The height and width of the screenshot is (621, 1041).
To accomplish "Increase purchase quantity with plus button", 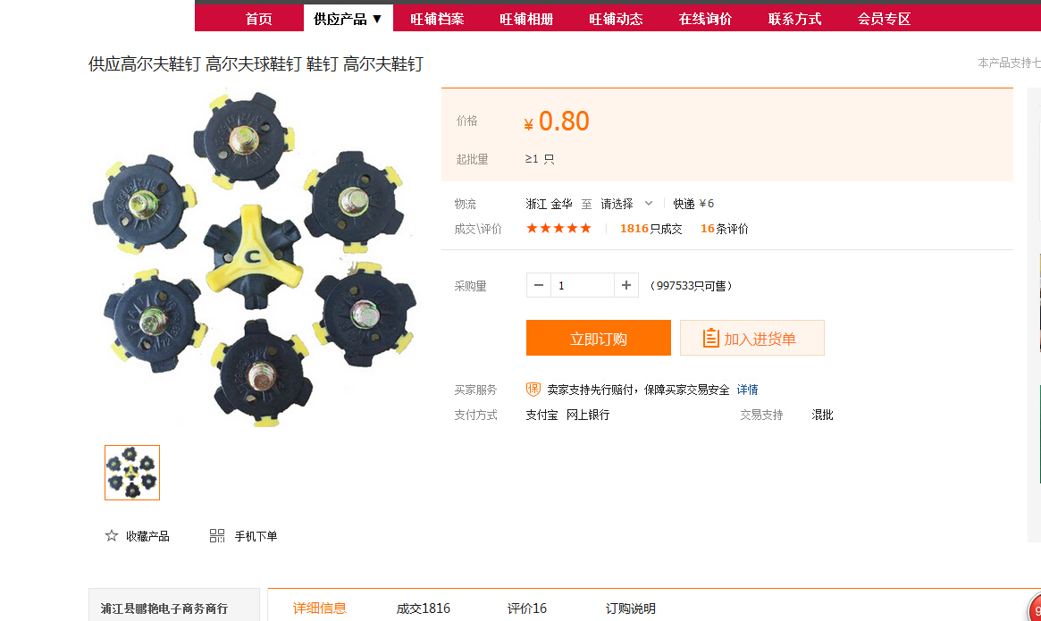I will pyautogui.click(x=626, y=285).
